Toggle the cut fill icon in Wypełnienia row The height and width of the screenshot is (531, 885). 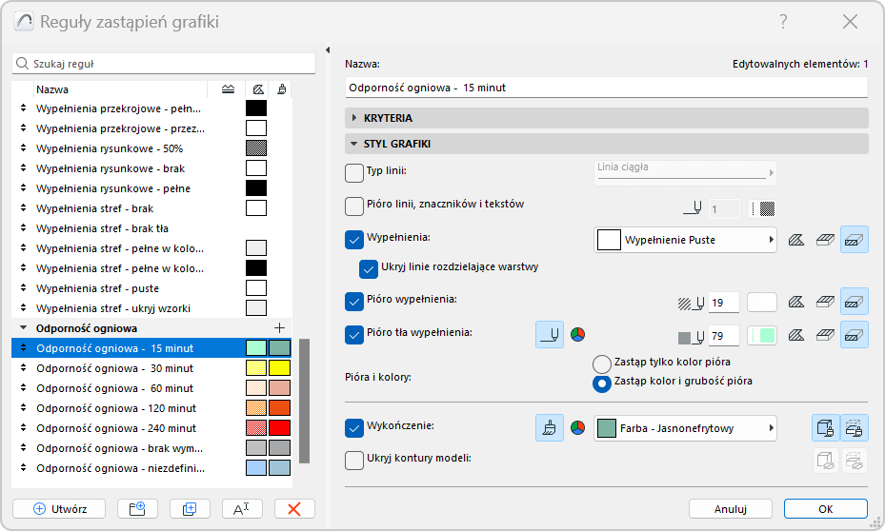coord(854,240)
